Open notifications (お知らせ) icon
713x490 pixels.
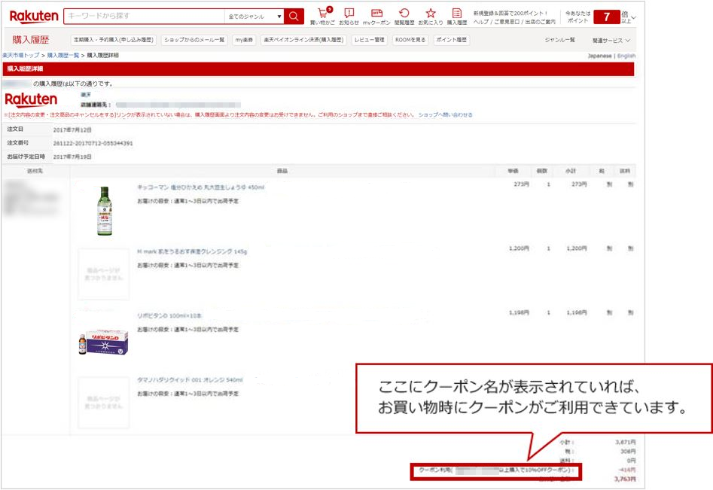349,16
